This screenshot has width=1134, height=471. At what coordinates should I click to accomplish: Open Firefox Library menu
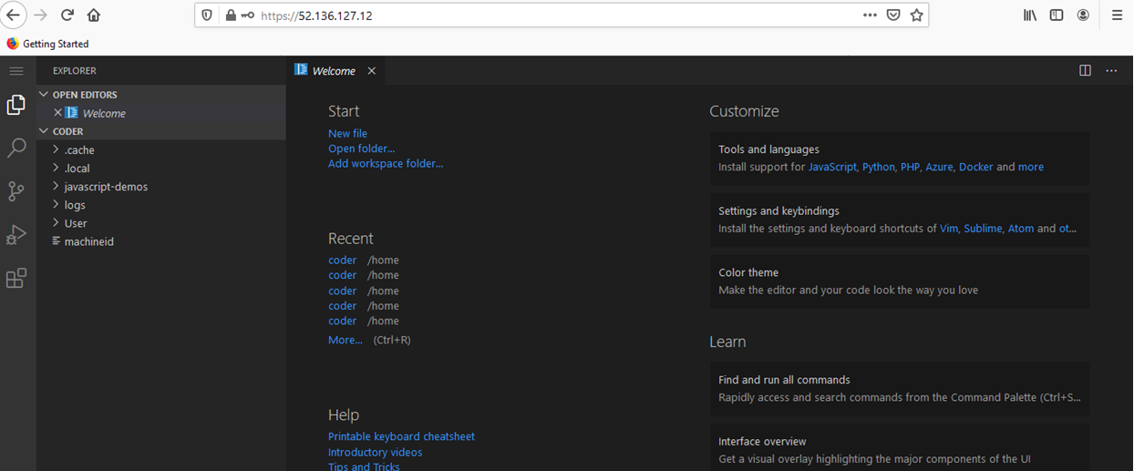1030,15
